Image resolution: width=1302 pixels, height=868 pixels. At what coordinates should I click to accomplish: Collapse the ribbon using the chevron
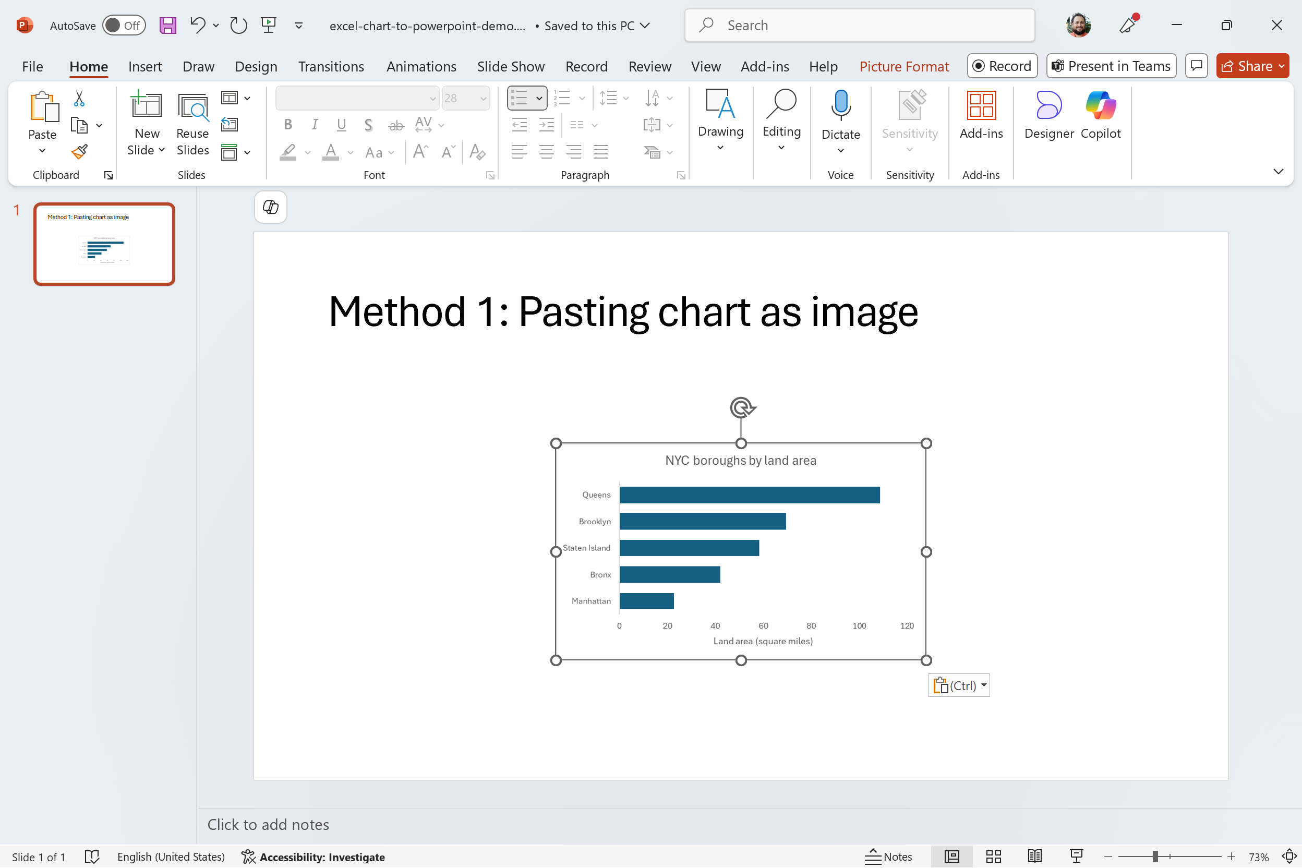click(x=1277, y=172)
